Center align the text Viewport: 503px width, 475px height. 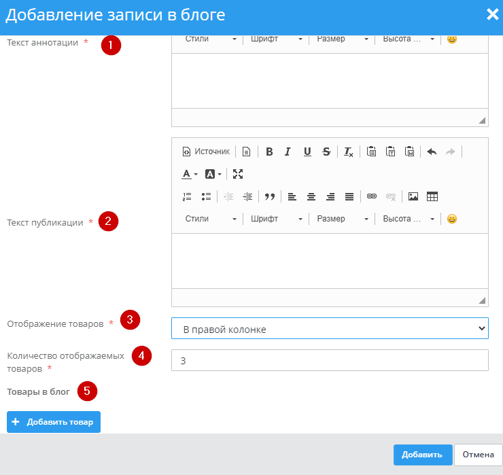click(311, 196)
